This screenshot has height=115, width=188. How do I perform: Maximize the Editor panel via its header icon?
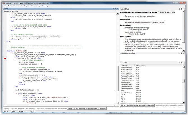114,9
